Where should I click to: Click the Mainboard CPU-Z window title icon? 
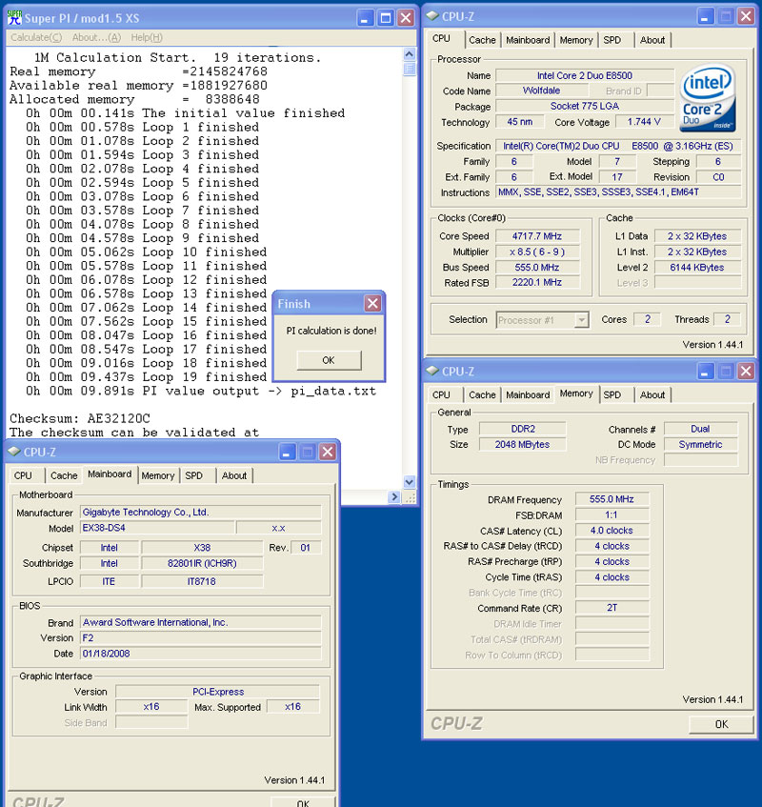click(14, 452)
